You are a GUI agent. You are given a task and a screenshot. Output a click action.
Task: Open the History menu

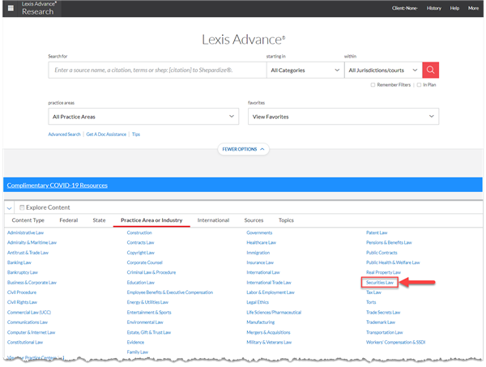433,8
